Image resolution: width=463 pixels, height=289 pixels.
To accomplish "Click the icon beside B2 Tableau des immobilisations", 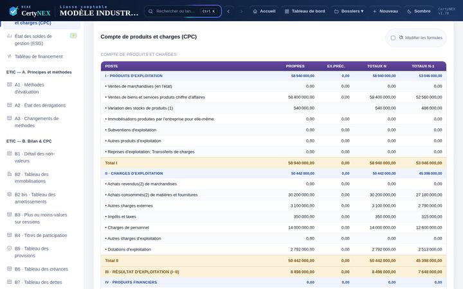I will coord(10,174).
